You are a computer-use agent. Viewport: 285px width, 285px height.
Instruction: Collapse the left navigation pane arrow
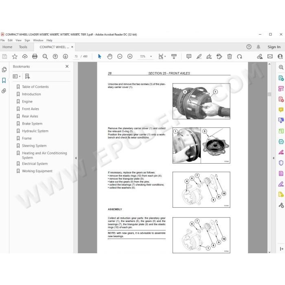tap(76, 158)
